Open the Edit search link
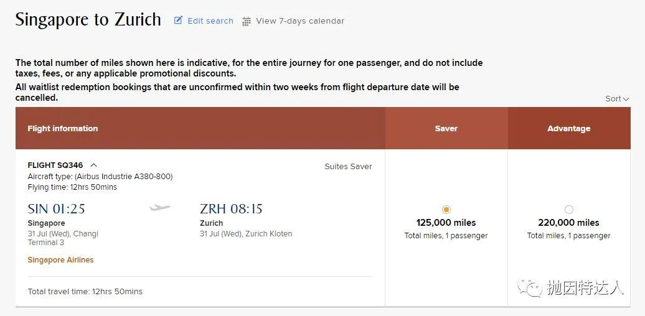 (x=210, y=21)
